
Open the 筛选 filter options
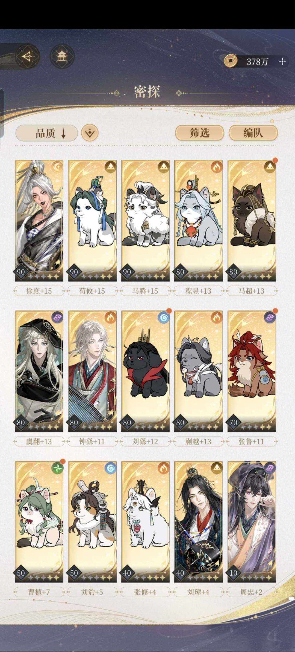tap(200, 133)
